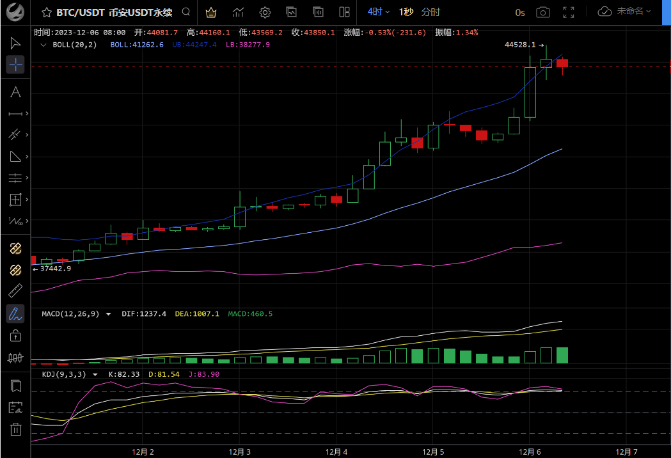
Task: Click the 12月 3 date label
Action: 240,452
